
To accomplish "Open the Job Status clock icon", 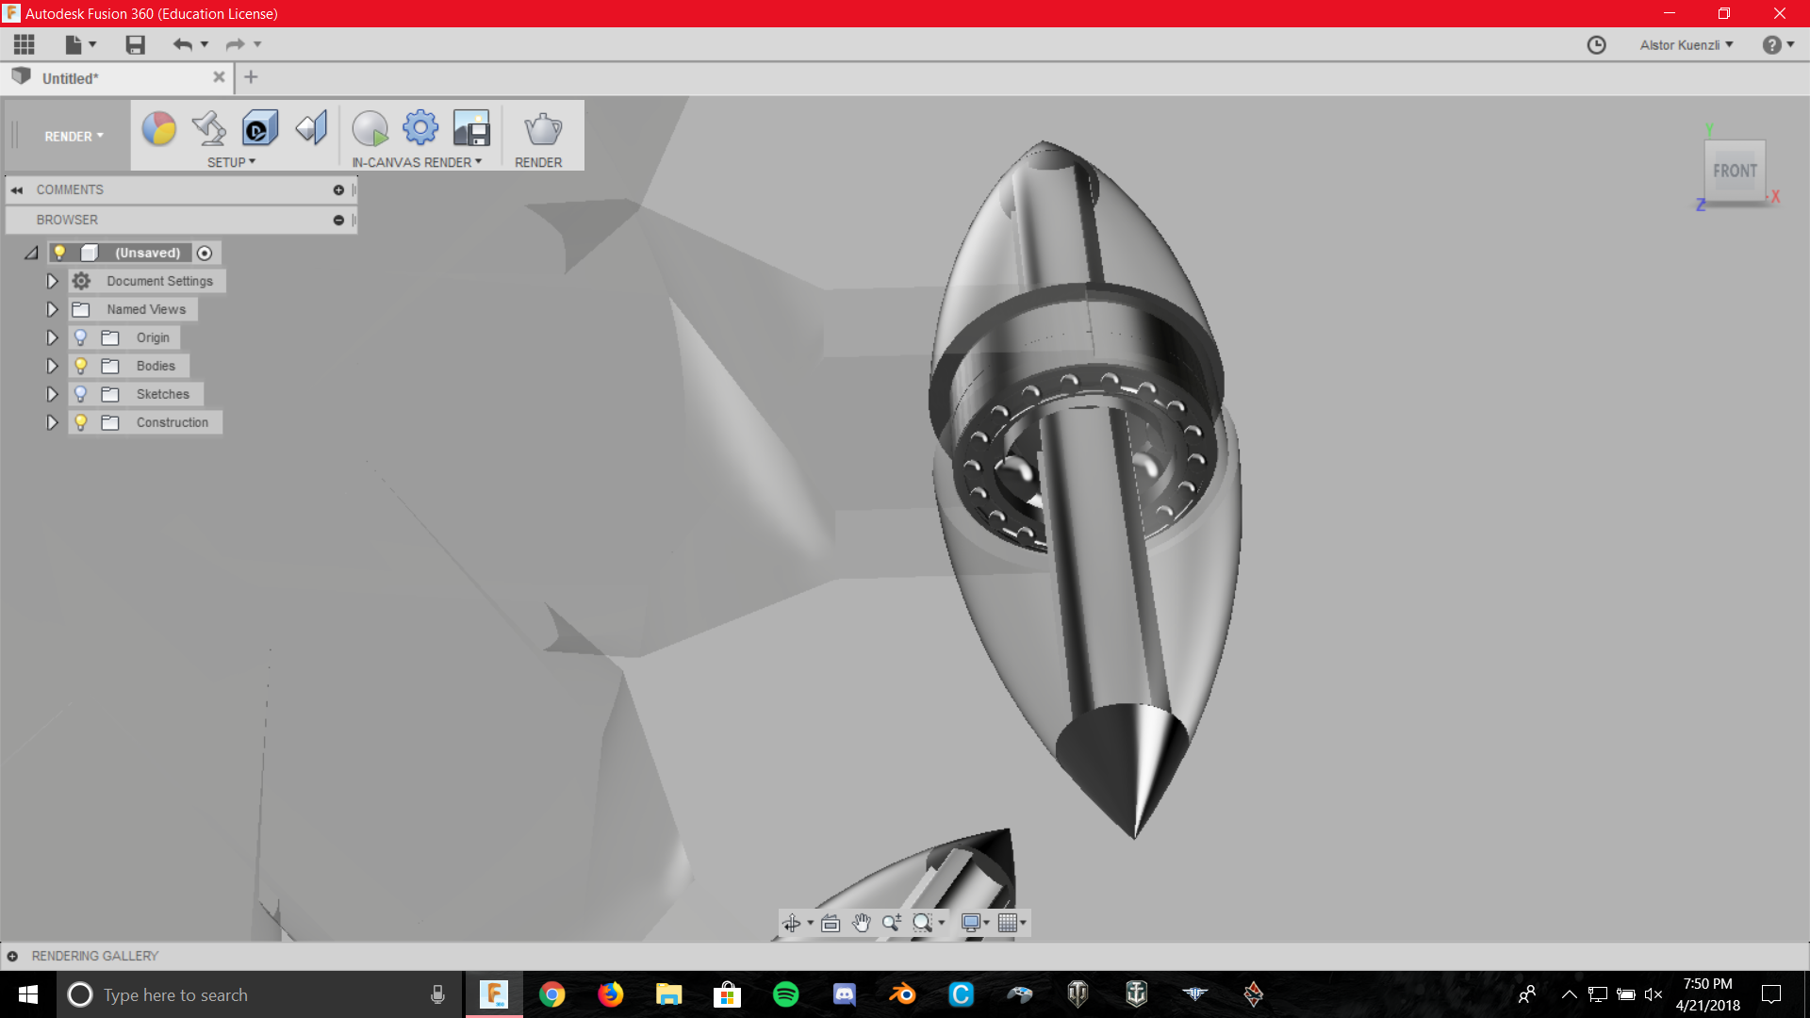I will tap(1596, 45).
